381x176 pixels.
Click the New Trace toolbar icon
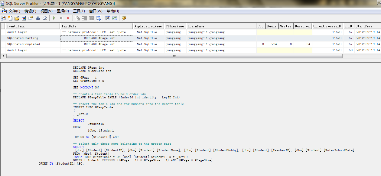tap(3, 18)
